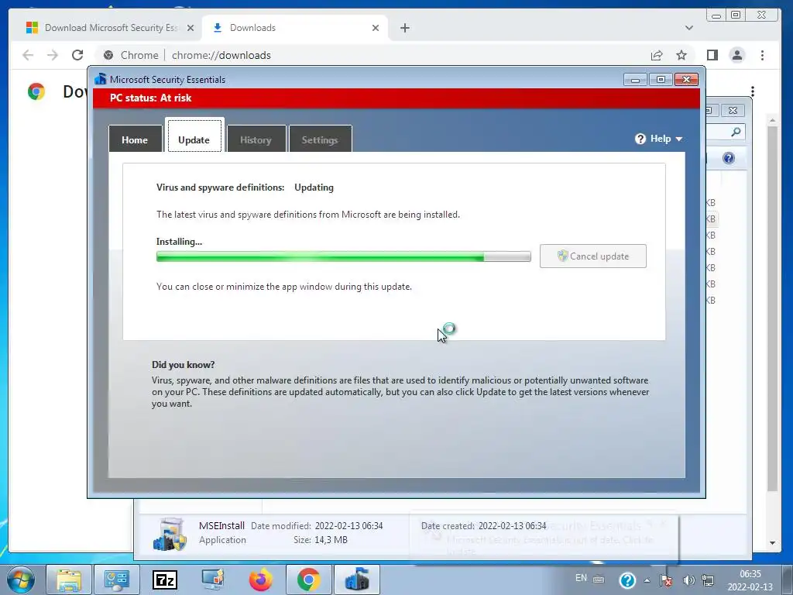Open a new Chrome tab
This screenshot has height=595, width=793.
coord(404,28)
